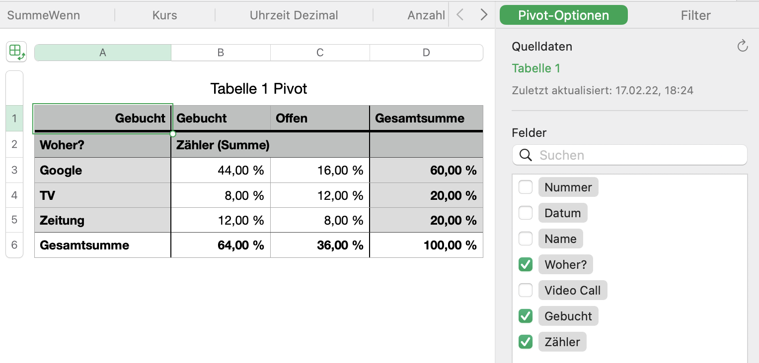Enable the Video Call field checkbox
Screen dimensions: 759x363
point(526,291)
